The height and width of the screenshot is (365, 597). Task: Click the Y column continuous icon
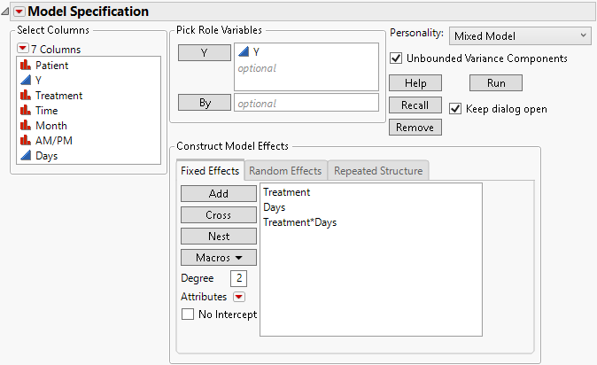pos(25,81)
